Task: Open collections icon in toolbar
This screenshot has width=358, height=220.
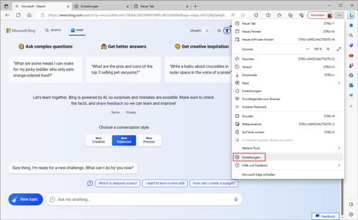Action: 290,15
